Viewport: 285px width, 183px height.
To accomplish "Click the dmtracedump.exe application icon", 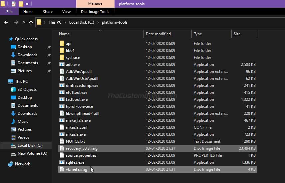I will point(62,86).
